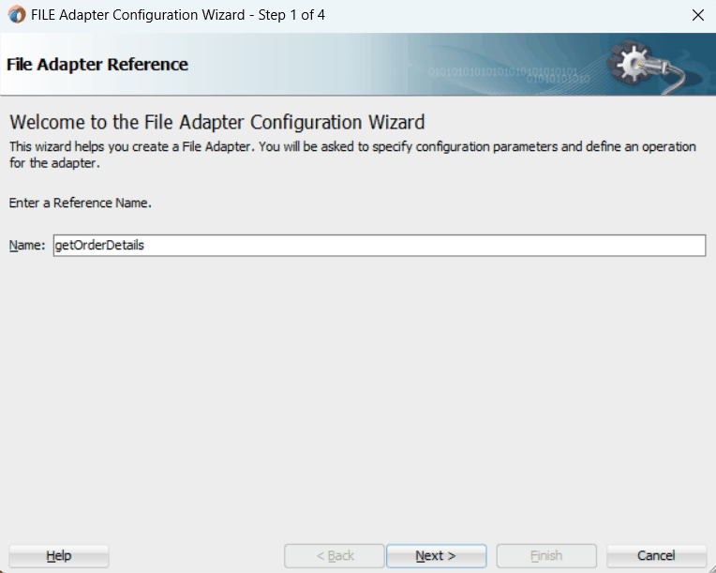Click the Next > button
This screenshot has height=573, width=716.
pos(436,555)
